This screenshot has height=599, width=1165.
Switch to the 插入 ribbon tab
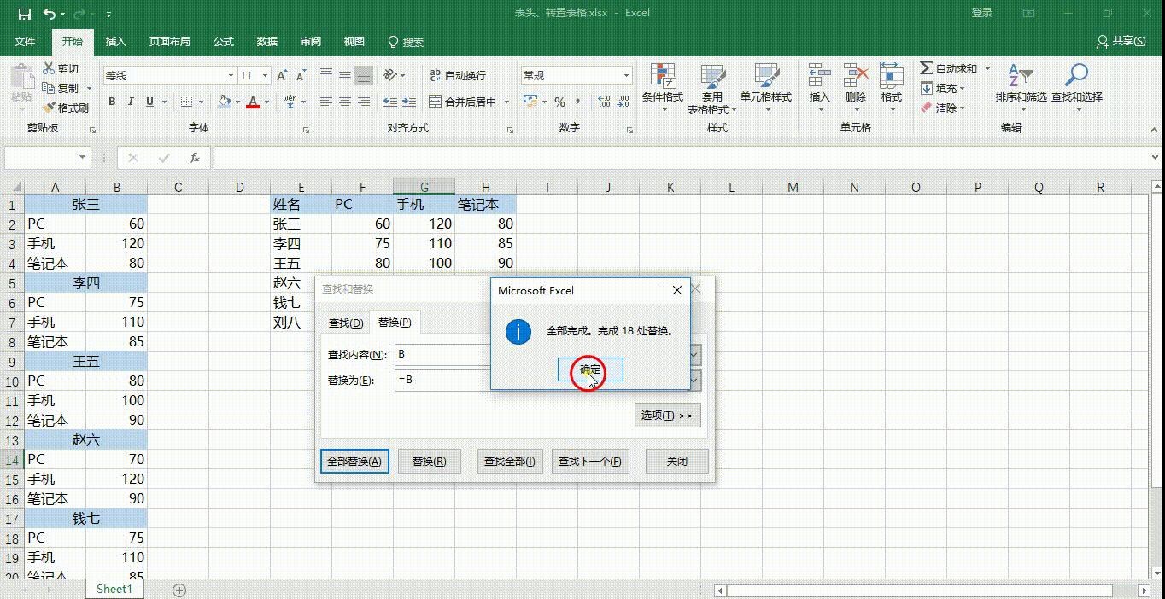[115, 42]
